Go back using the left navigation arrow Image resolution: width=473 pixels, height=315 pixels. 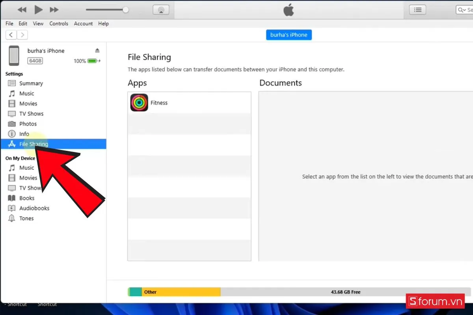pos(11,35)
